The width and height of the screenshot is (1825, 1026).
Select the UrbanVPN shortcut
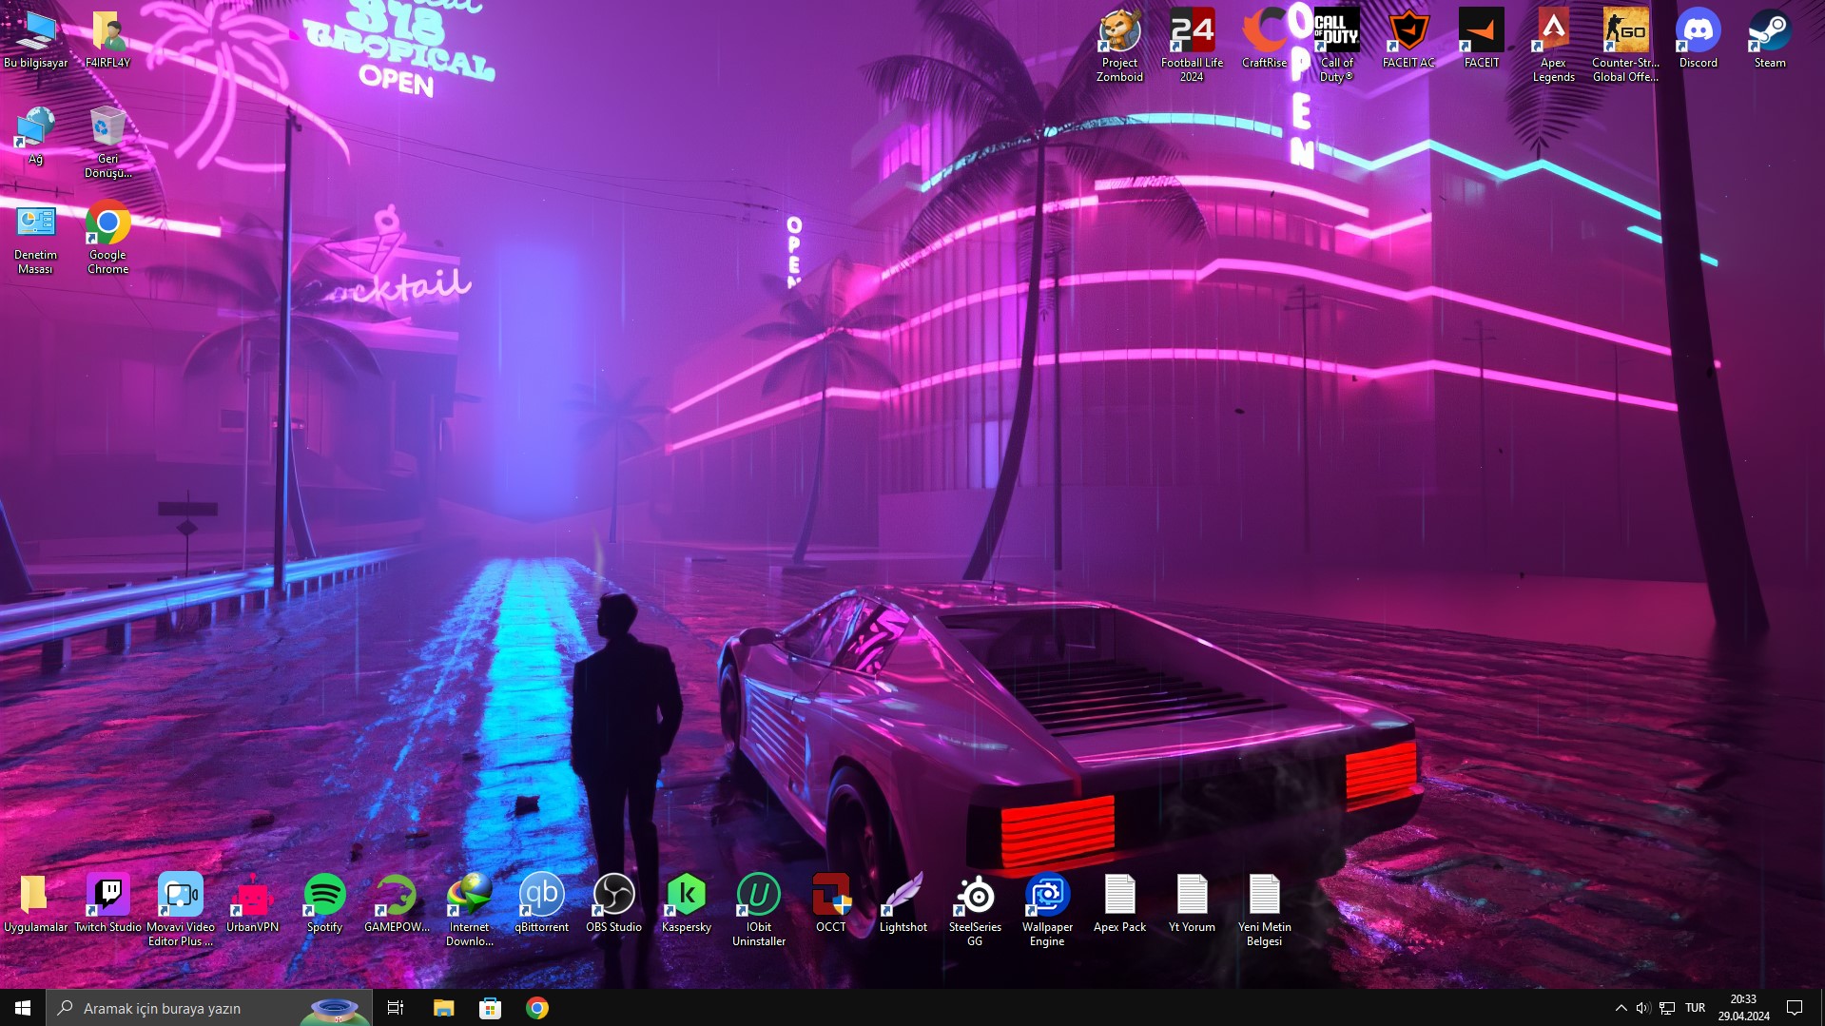click(x=253, y=903)
